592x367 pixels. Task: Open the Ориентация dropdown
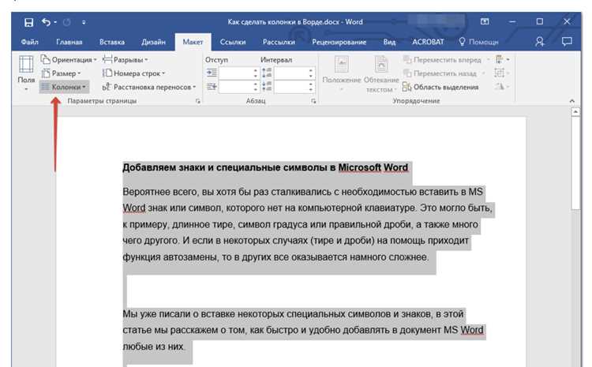pos(69,60)
